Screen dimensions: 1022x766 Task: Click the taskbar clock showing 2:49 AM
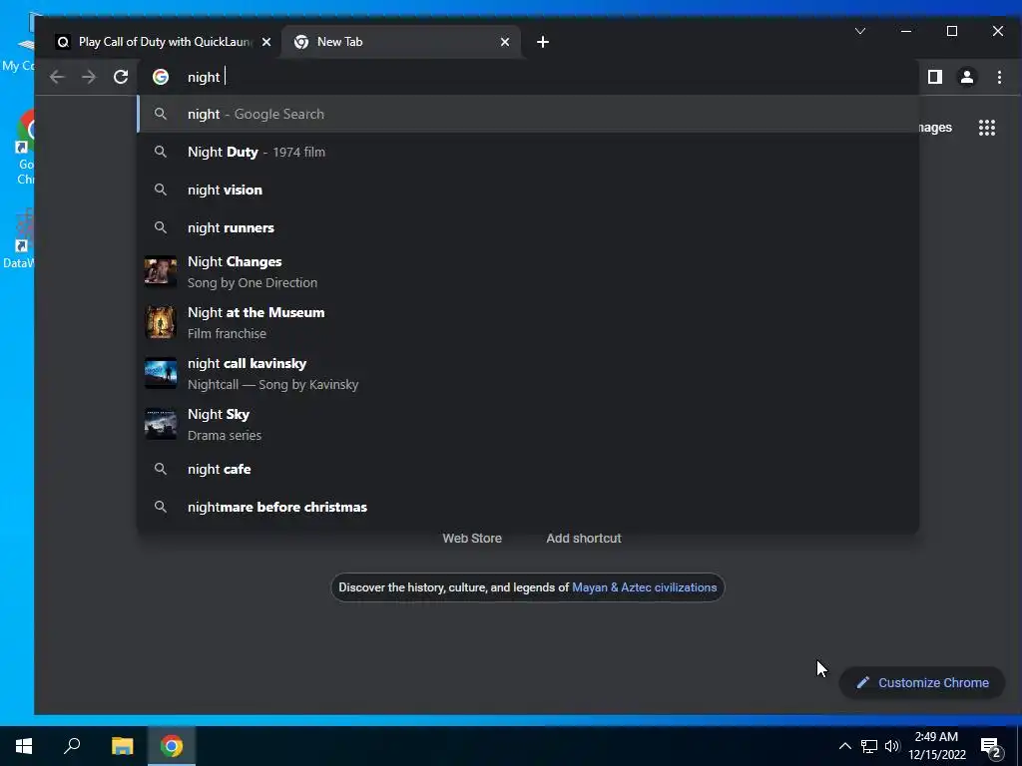click(x=936, y=746)
